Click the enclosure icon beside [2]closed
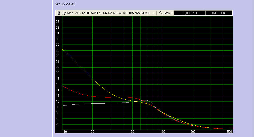This screenshot has width=254, height=137. [x=59, y=13]
